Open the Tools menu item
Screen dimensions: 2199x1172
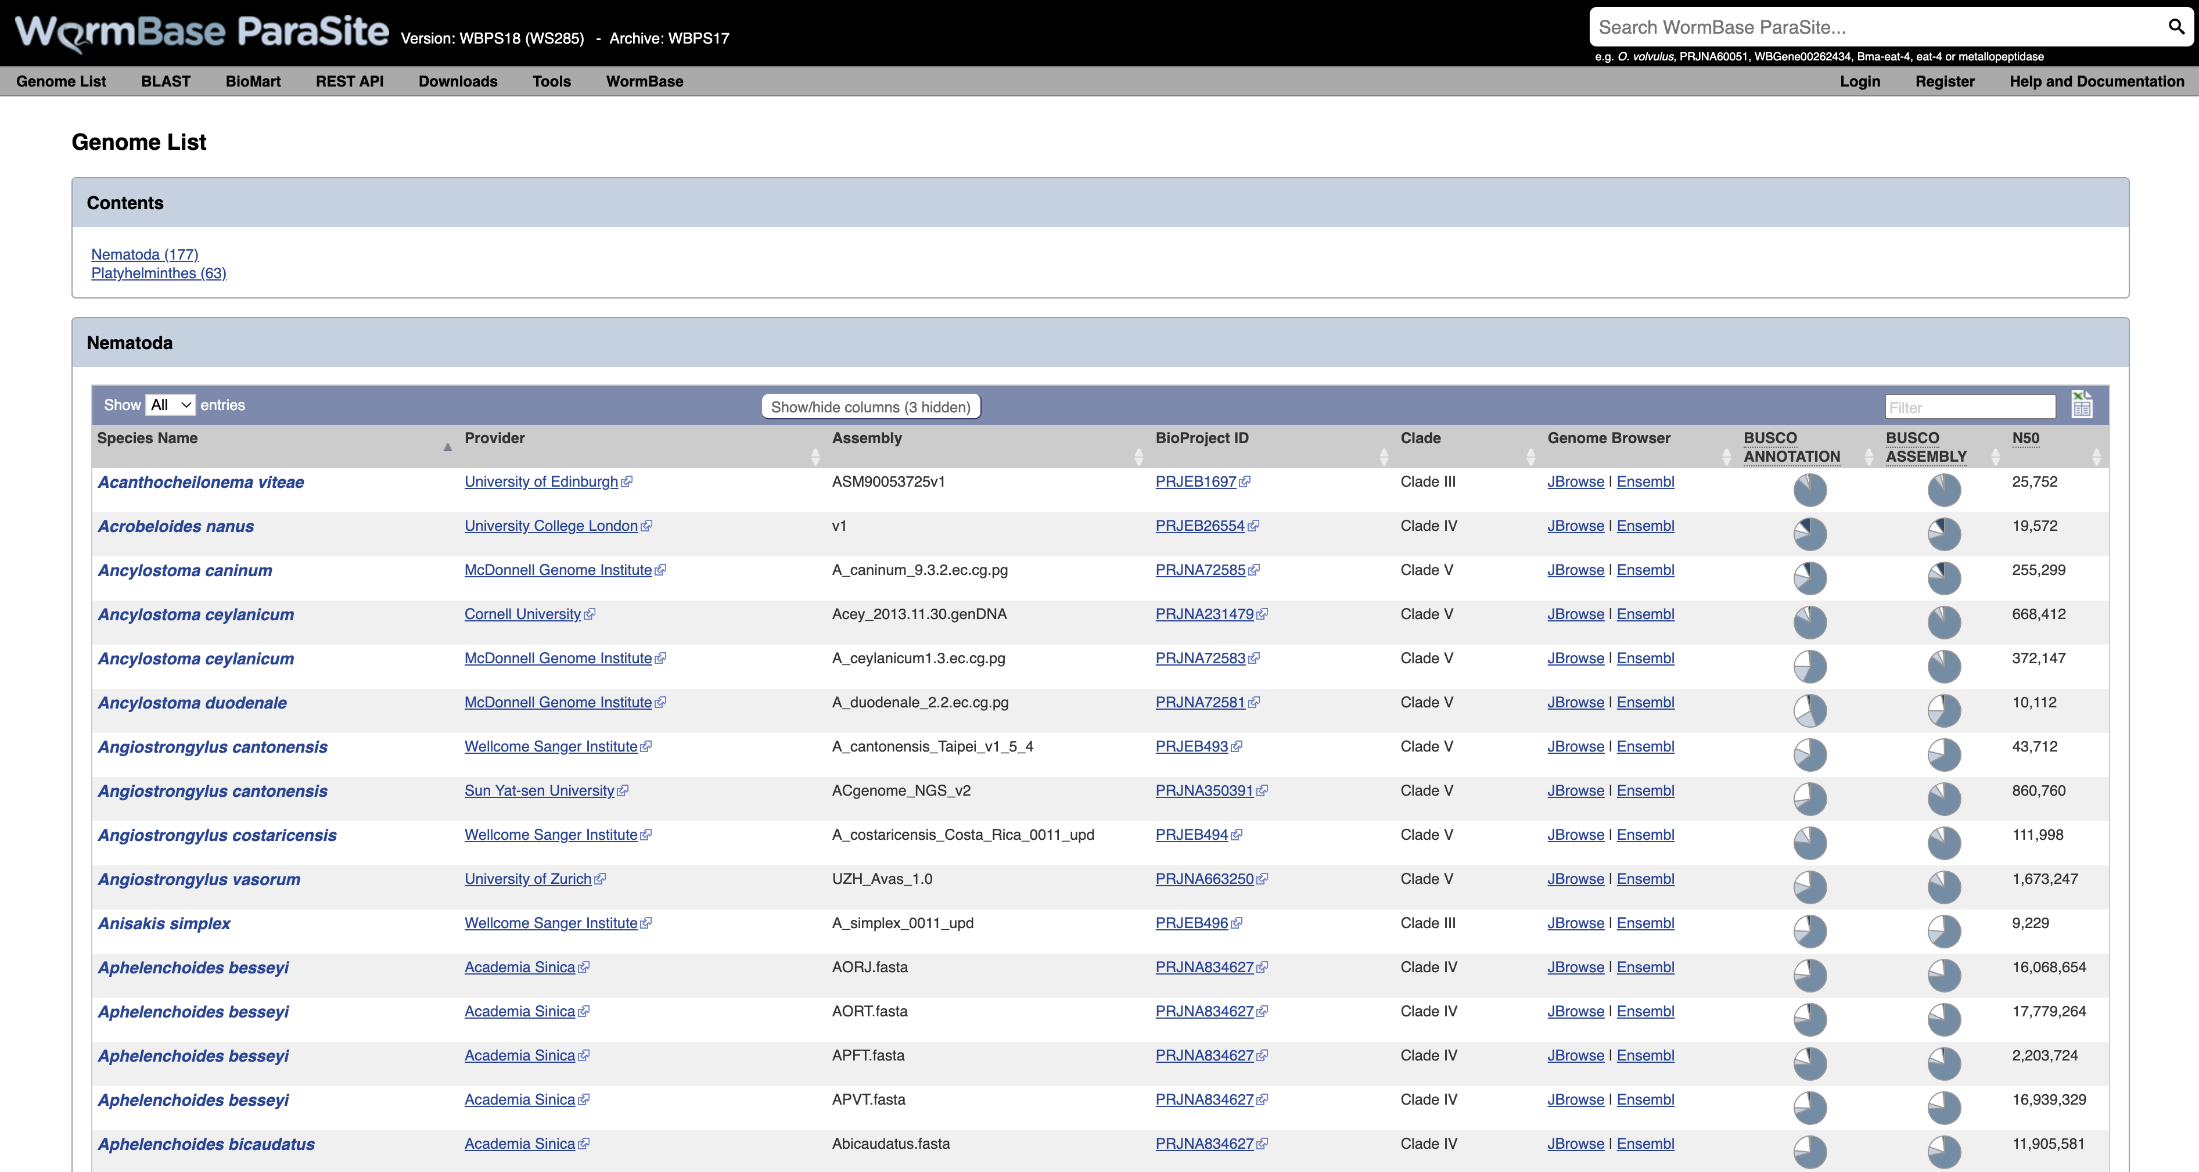551,81
